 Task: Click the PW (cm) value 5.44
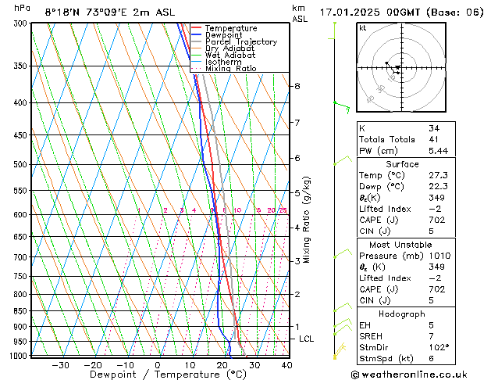[438, 151]
